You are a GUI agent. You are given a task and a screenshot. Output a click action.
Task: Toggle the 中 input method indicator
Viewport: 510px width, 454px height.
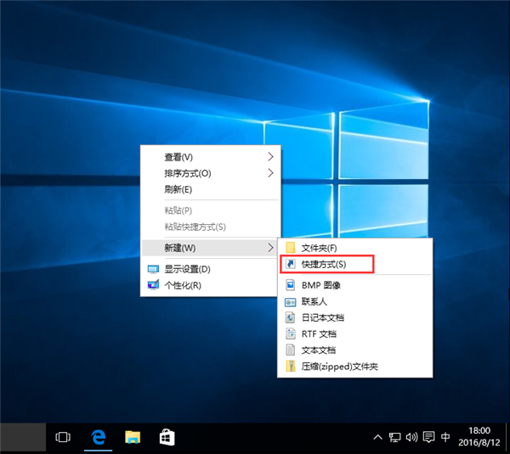click(446, 437)
